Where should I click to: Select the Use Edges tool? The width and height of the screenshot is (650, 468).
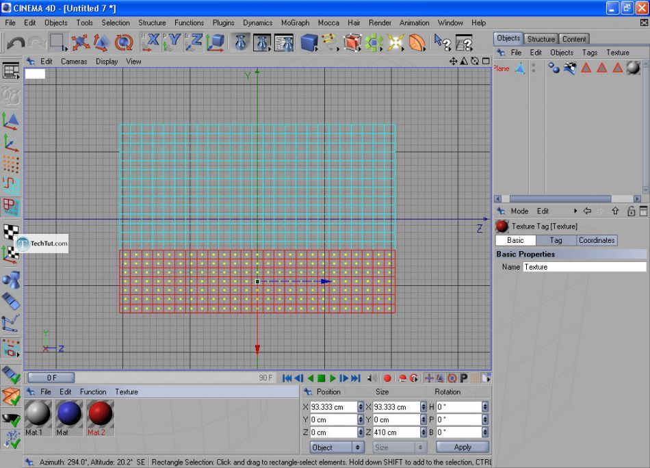pyautogui.click(x=11, y=186)
